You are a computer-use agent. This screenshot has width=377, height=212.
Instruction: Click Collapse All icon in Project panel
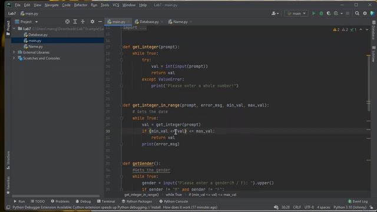click(82, 22)
